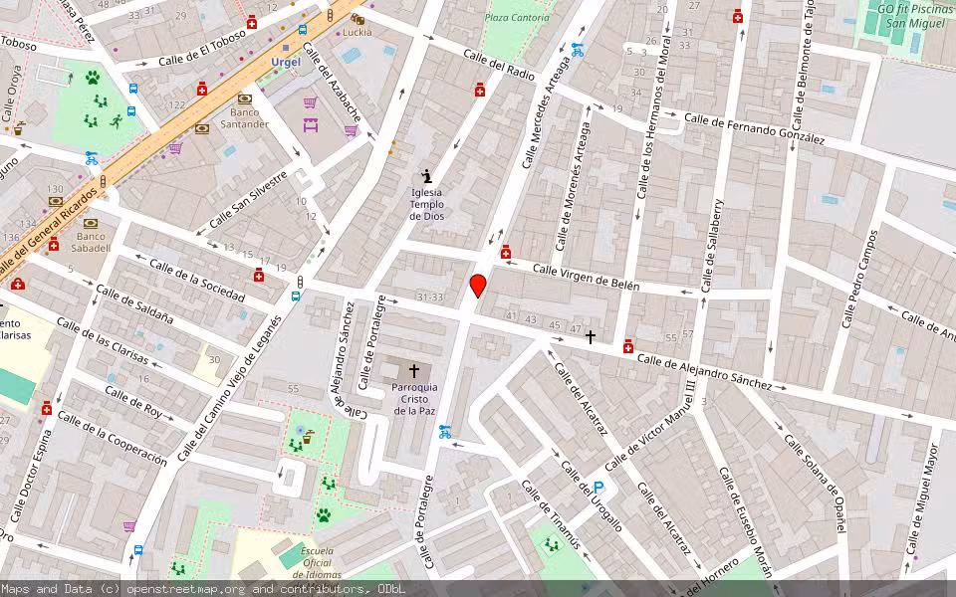
Task: Select the pharmacy icon near number 122
Action: click(x=202, y=91)
